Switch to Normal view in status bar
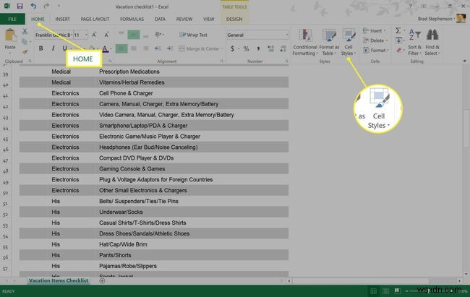 point(374,290)
